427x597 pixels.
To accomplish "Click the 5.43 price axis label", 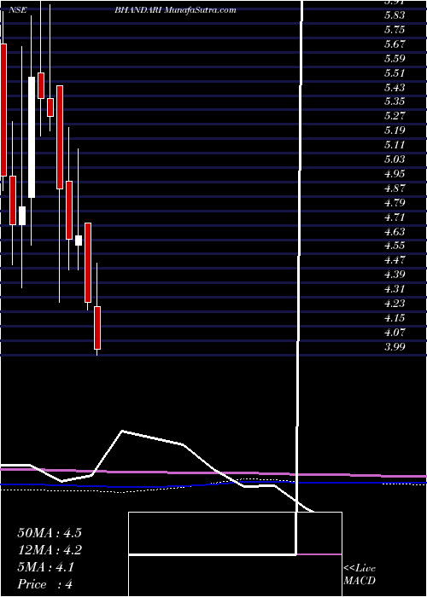I will point(395,88).
